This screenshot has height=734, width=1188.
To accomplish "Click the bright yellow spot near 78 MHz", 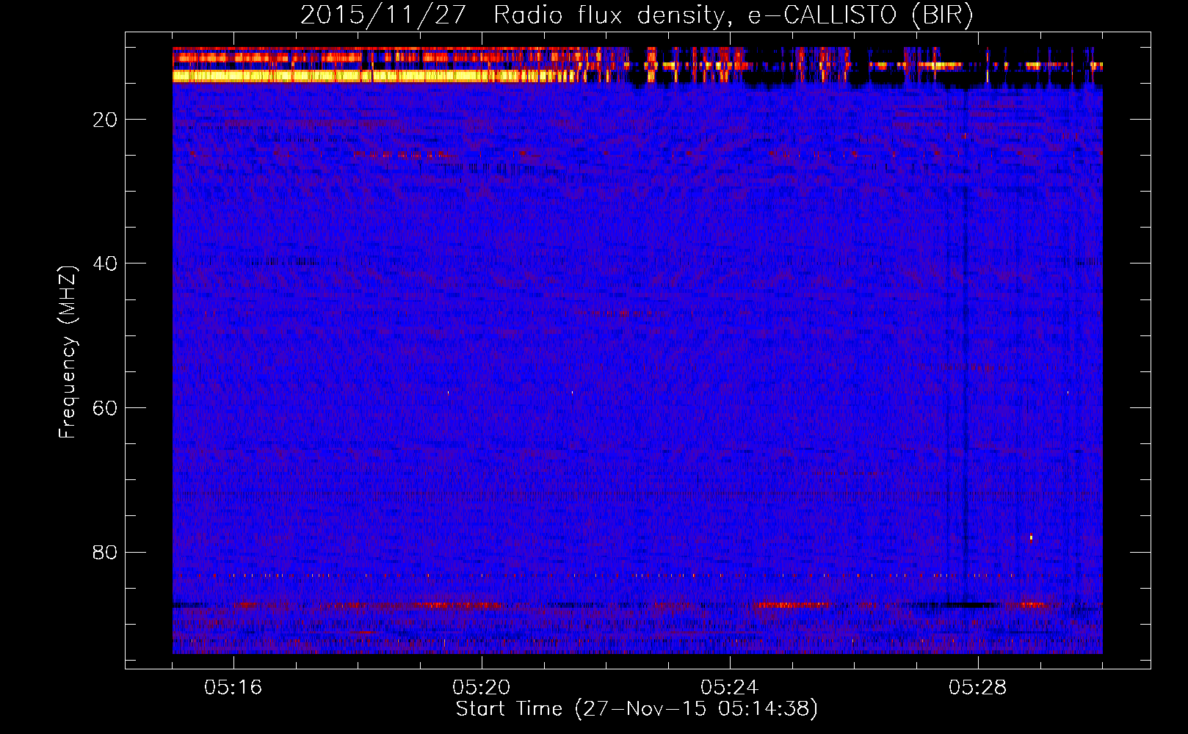I will 1031,538.
